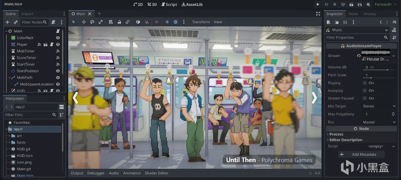401x180 pixels.
Task: Run a specific scene icon
Action: 359,4
